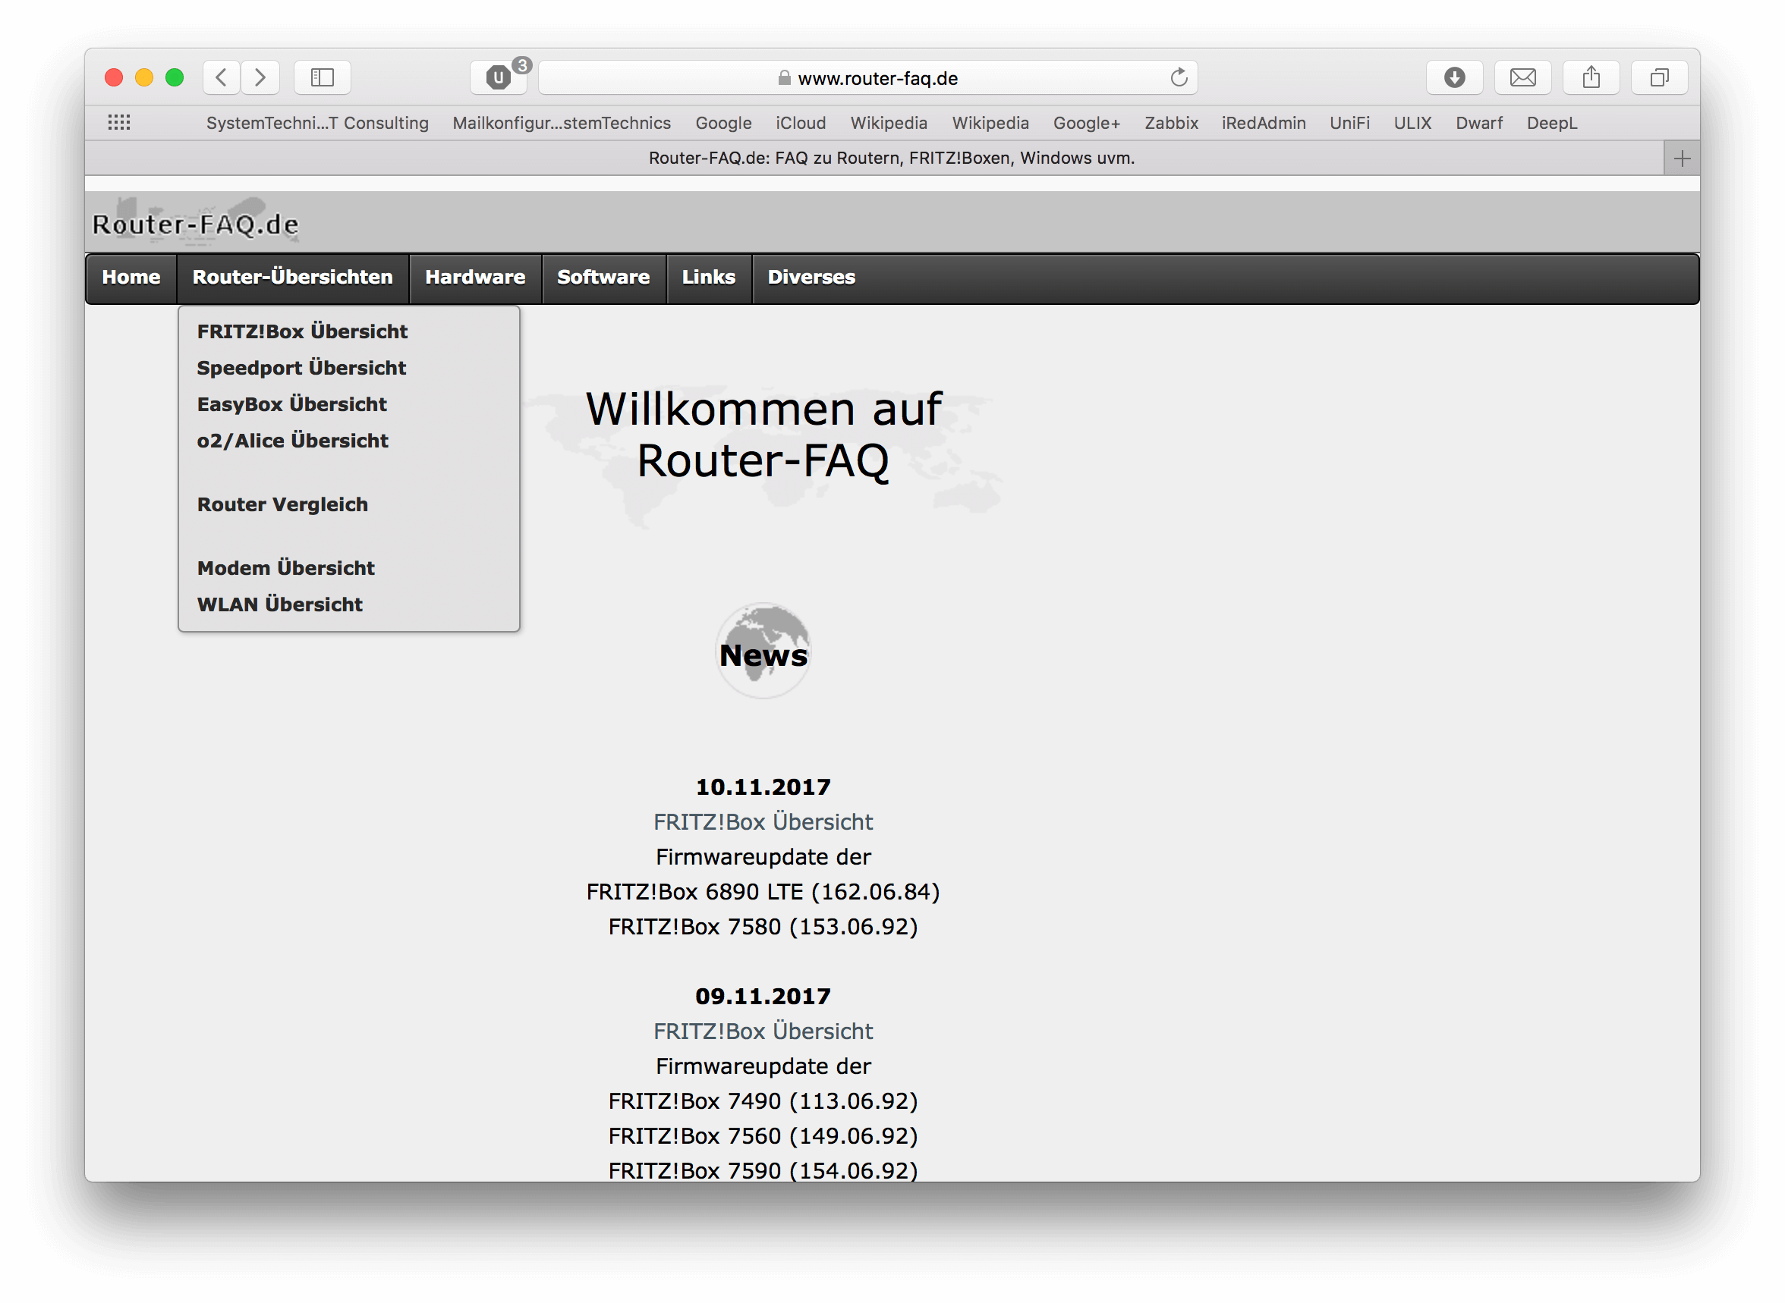The width and height of the screenshot is (1785, 1303).
Task: Click the News globe image
Action: pos(763,651)
